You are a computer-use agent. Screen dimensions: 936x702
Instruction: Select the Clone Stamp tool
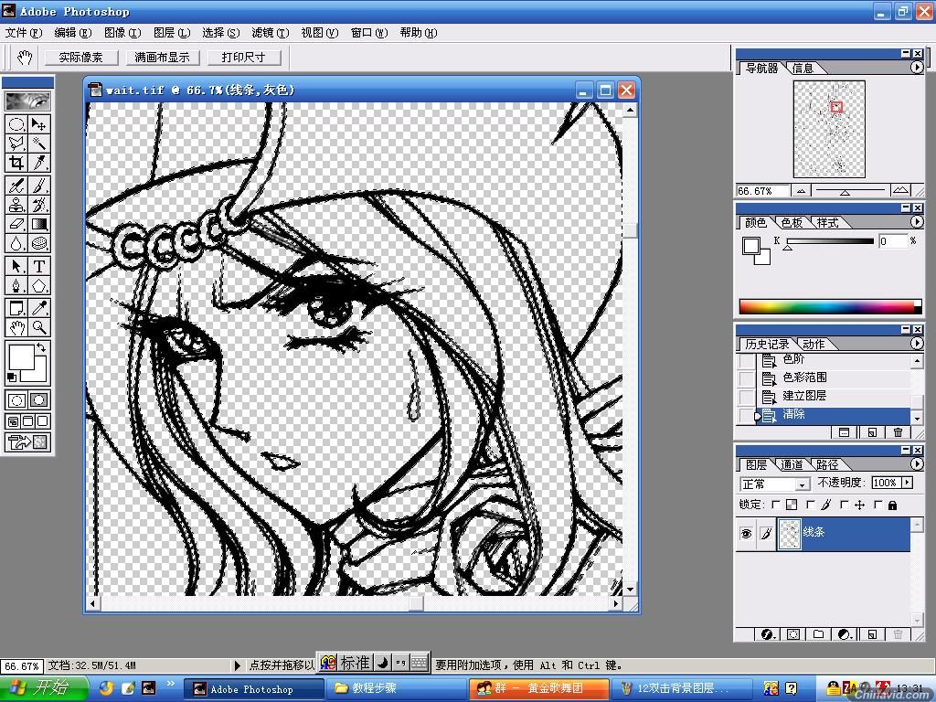pyautogui.click(x=16, y=205)
